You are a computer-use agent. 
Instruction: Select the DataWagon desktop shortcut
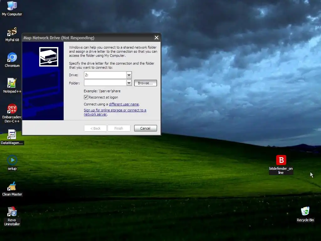[12, 137]
